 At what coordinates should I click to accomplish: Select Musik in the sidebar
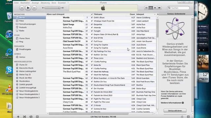coord(29,17)
